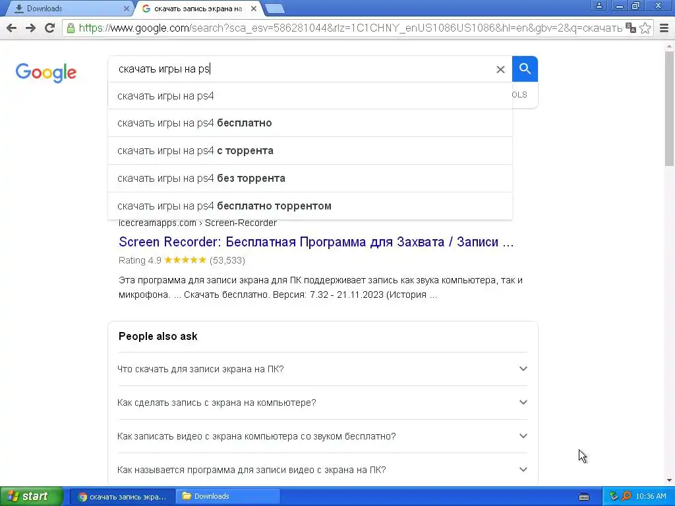Open the Chrome hamburger menu
Image resolution: width=675 pixels, height=506 pixels.
tap(664, 28)
